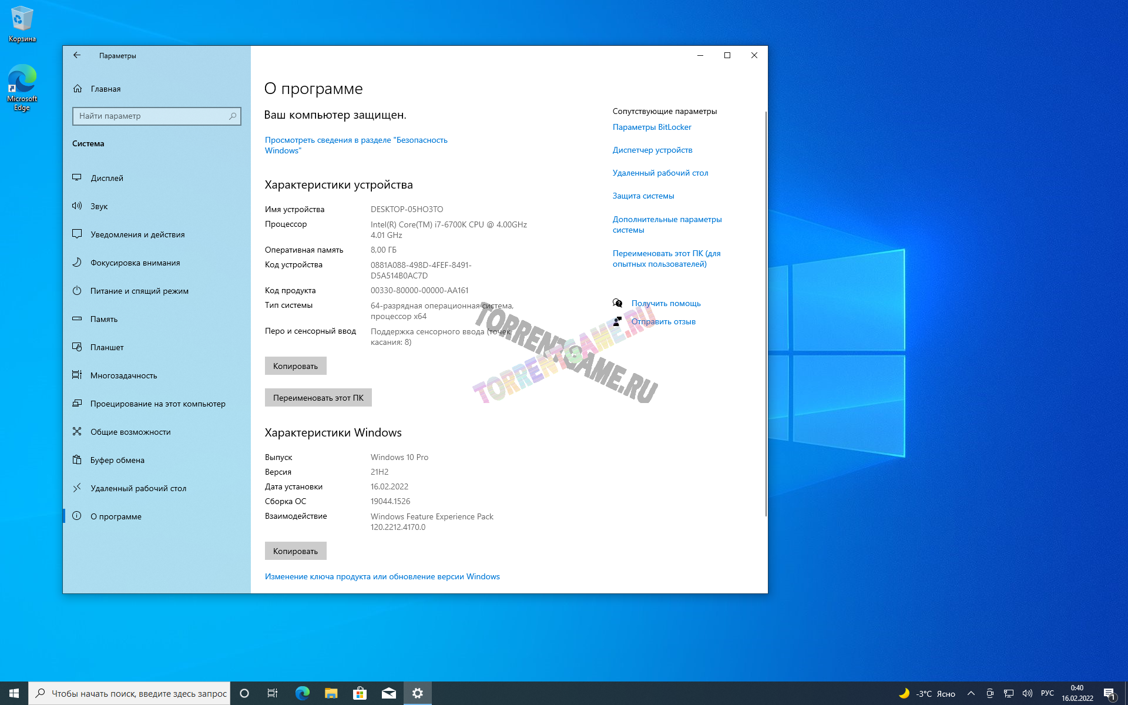Viewport: 1128px width, 705px height.
Task: Select Многозадачность sidebar item
Action: [x=123, y=375]
